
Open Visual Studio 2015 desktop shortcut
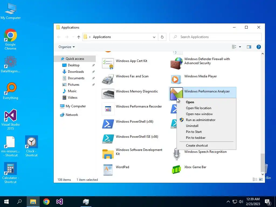pyautogui.click(x=11, y=119)
